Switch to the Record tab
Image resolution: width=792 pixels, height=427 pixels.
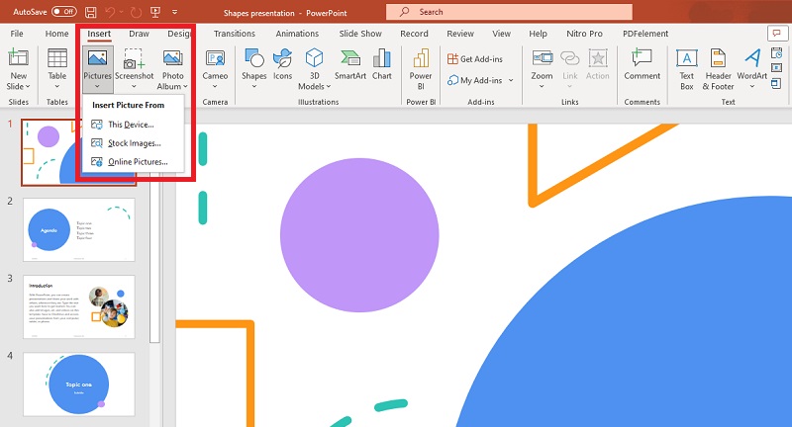tap(414, 34)
